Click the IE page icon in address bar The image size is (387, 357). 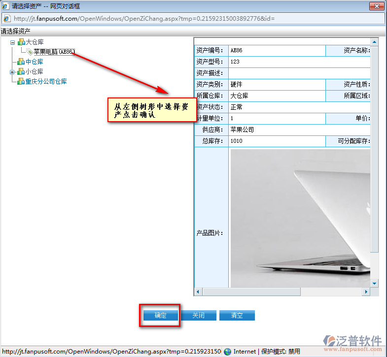[x=7, y=19]
